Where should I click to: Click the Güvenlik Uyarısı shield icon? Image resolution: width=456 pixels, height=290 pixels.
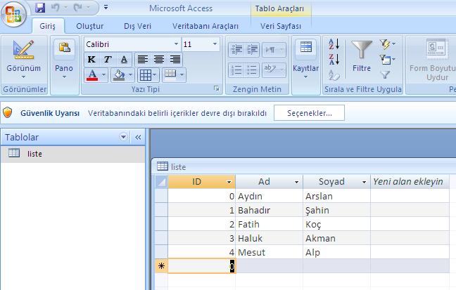(8, 112)
